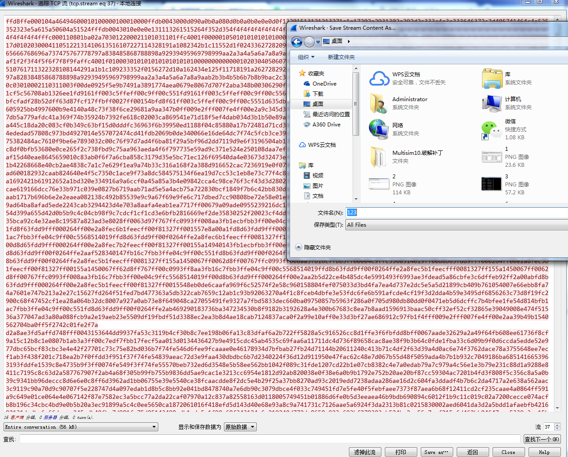This screenshot has height=457, width=568.
Task: Increase the stream number with up arrow
Action: click(x=558, y=425)
